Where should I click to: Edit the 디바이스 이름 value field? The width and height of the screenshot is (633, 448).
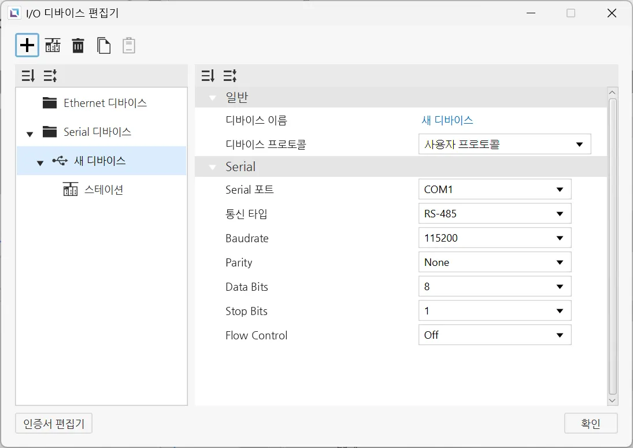point(447,120)
